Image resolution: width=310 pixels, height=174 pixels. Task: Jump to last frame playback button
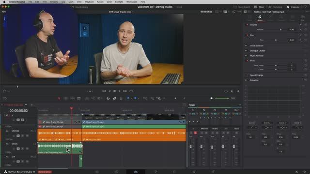125,91
